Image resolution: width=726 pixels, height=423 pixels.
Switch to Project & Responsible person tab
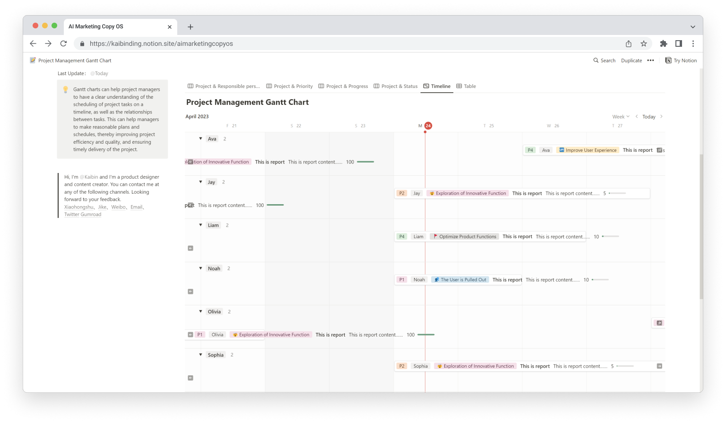pos(224,86)
